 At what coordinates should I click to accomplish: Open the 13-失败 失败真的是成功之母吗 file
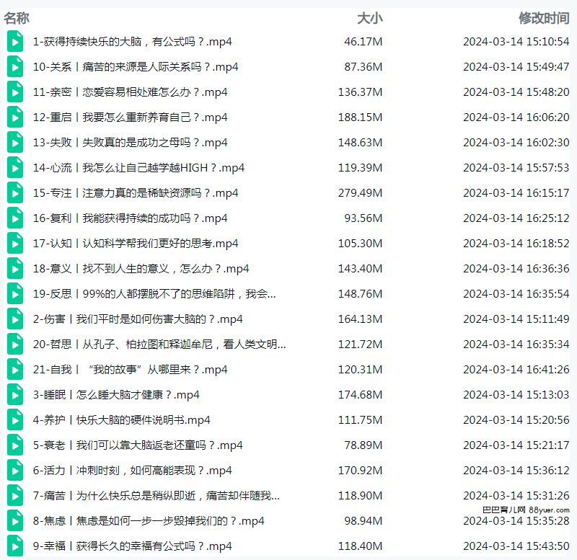coord(130,143)
